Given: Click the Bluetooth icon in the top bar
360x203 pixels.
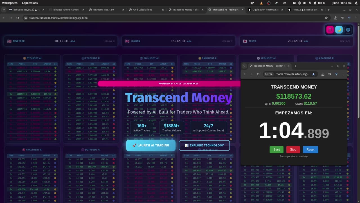Looking at the screenshot, I should click(x=300, y=3).
